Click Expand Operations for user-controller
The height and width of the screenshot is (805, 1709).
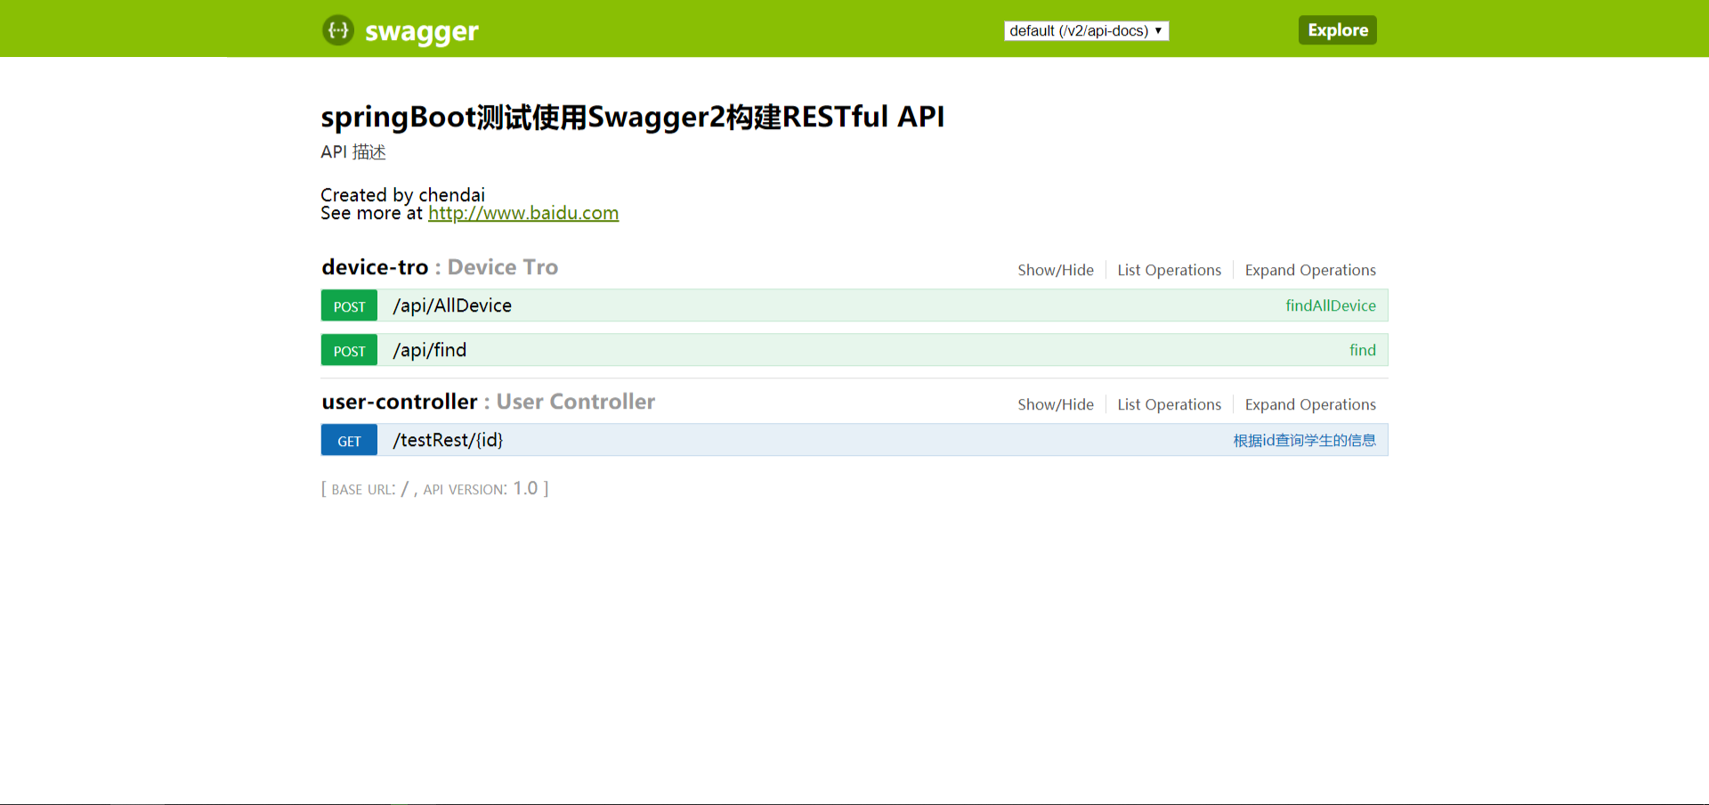click(1310, 404)
